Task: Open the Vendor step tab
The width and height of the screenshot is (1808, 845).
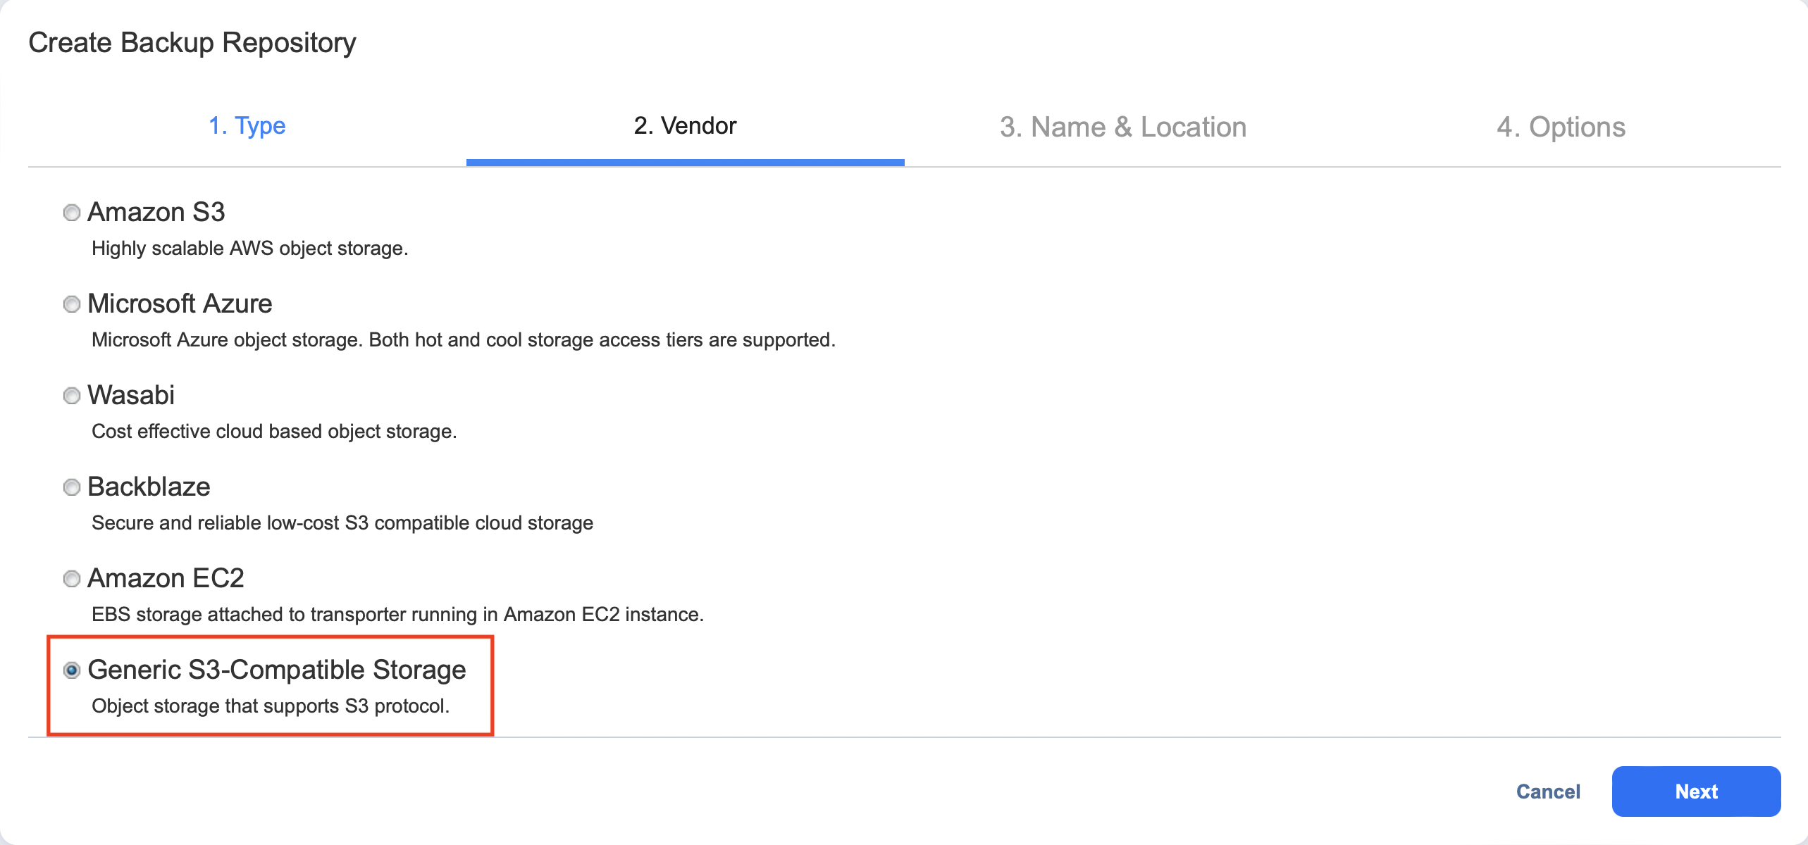Action: coord(684,126)
